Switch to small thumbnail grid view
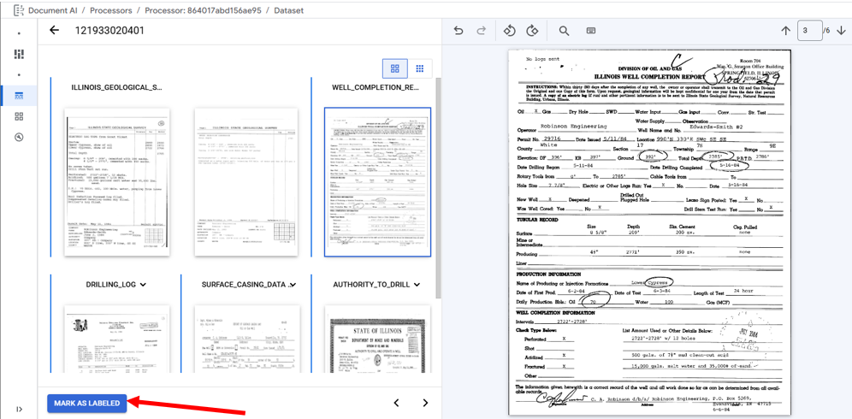 (419, 68)
